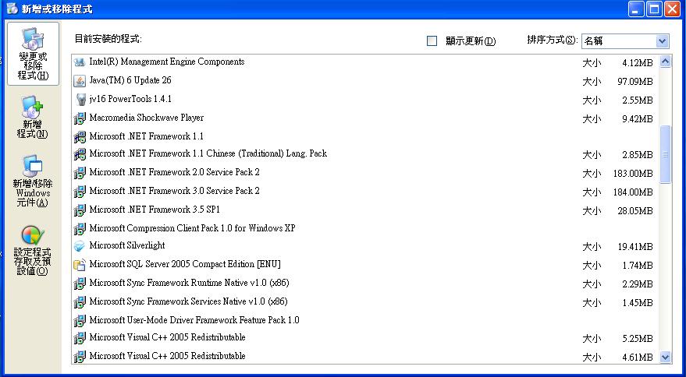Click the 184.00MB size value
The width and height of the screenshot is (686, 377).
pos(633,192)
